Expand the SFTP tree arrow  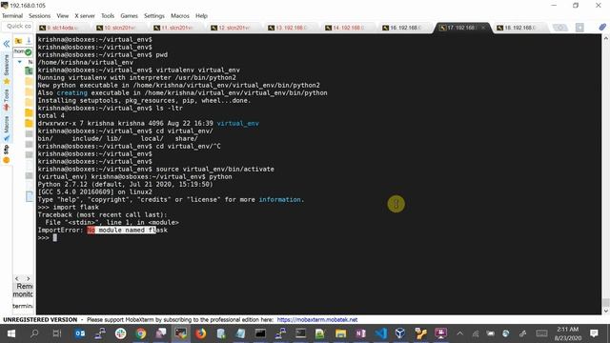pos(20,62)
